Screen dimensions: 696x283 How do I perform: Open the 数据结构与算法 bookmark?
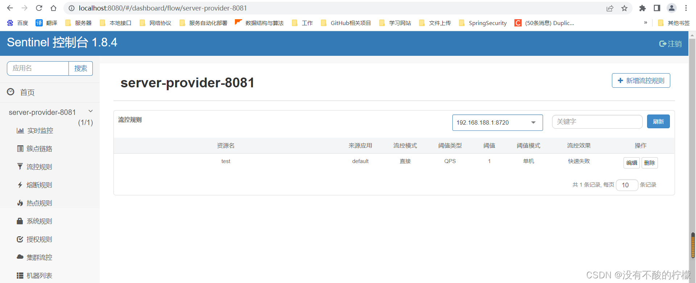[259, 23]
